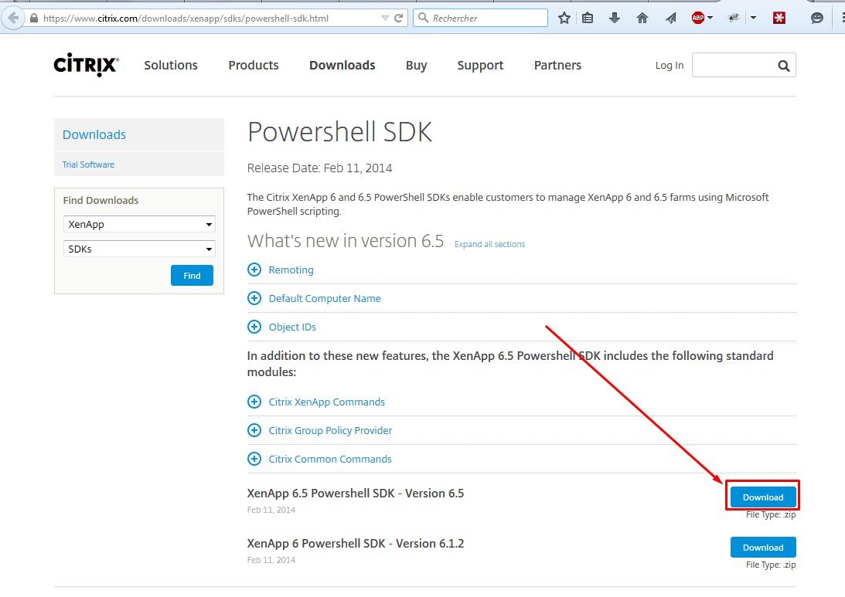Viewport: 845px width, 597px height.
Task: Expand the Remoting section
Action: (254, 270)
